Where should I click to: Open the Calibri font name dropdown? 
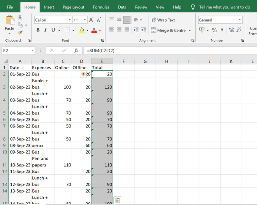pos(70,20)
